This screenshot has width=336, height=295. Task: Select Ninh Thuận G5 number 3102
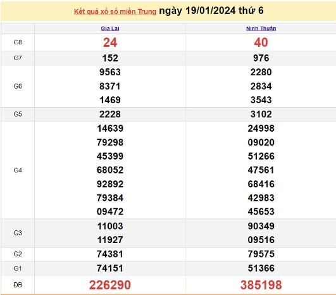coord(261,115)
